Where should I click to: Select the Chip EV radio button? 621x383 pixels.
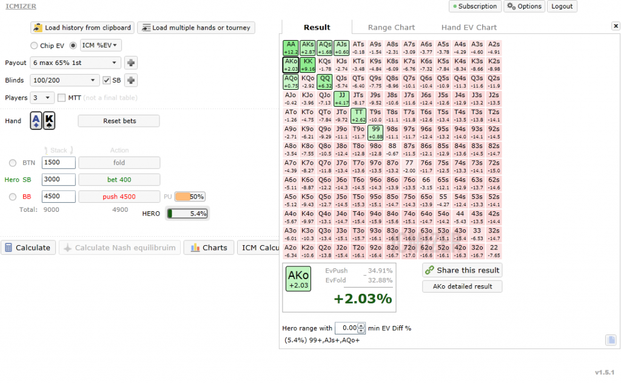coord(34,46)
